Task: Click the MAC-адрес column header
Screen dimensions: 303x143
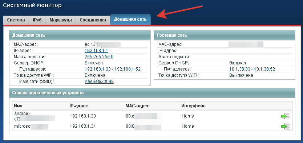Action: (137, 106)
